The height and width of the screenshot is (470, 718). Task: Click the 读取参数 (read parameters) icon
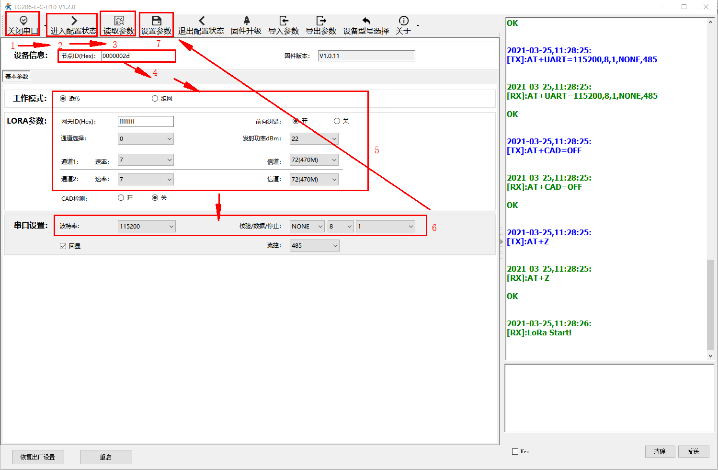[119, 21]
